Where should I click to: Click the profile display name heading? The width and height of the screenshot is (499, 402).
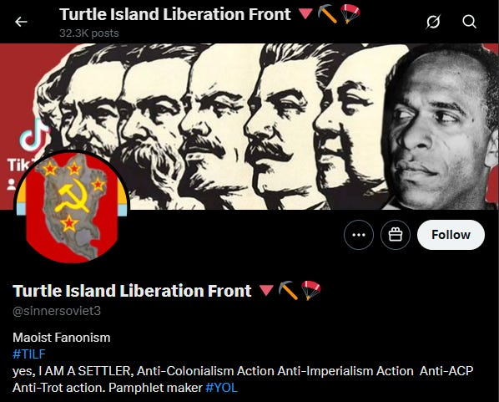132,291
